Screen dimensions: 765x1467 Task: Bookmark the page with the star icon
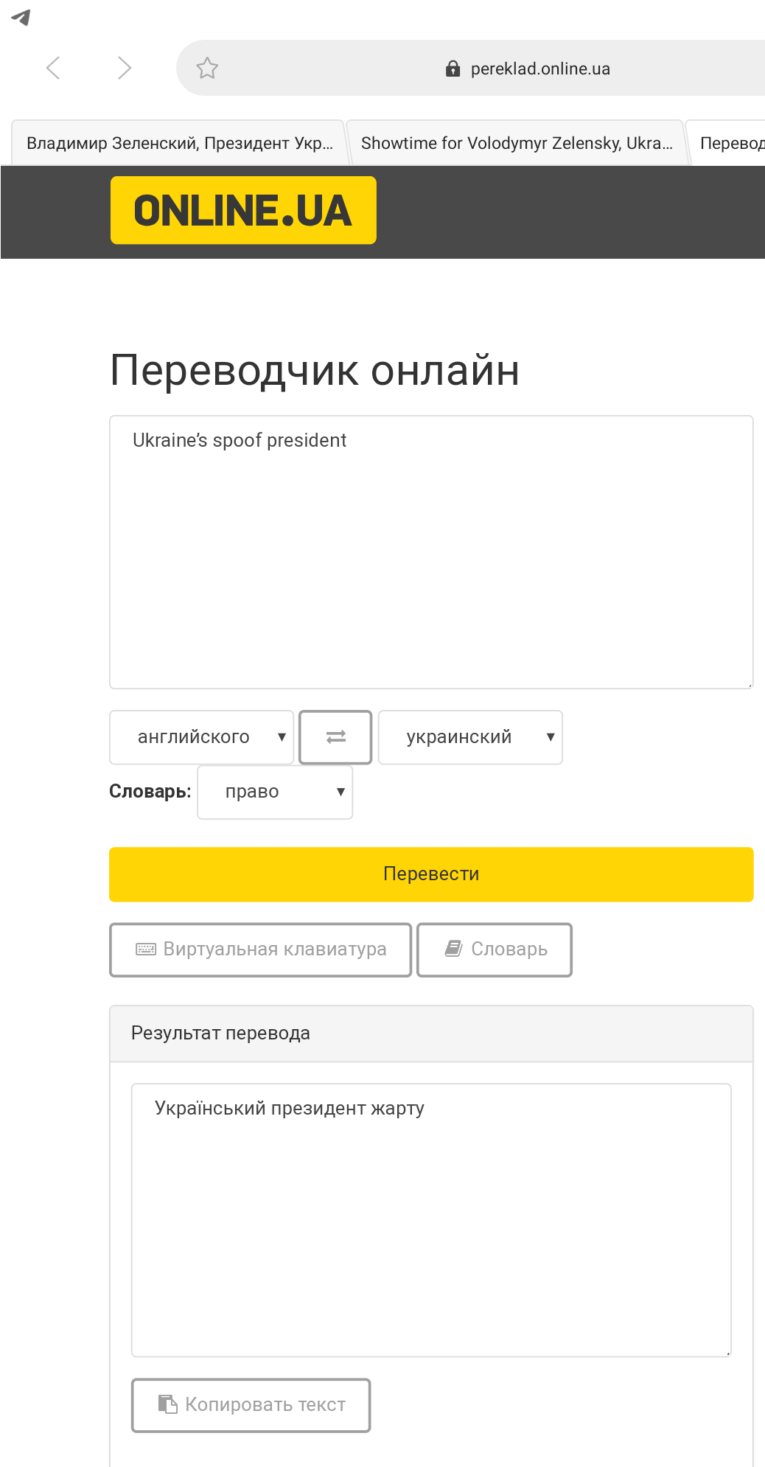coord(207,68)
